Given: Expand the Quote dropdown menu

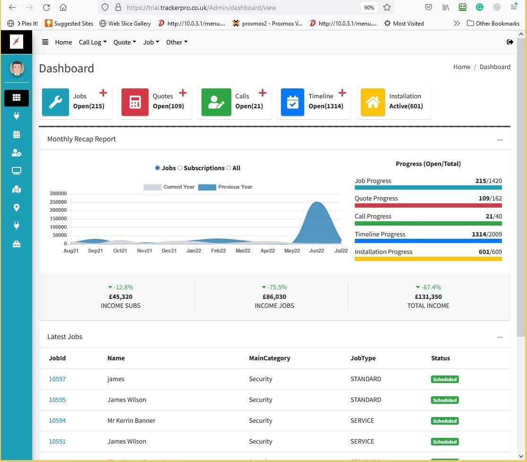Looking at the screenshot, I should (x=124, y=42).
